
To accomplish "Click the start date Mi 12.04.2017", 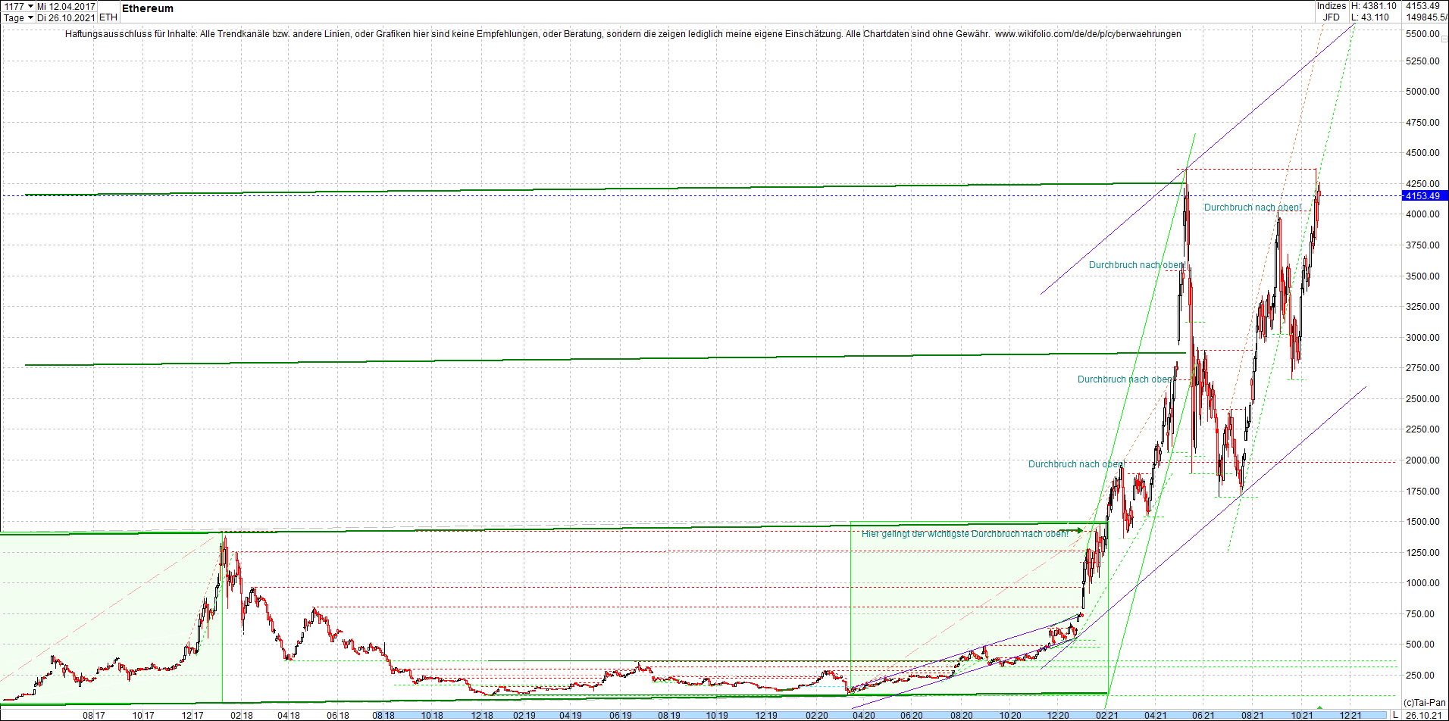I will [66, 5].
